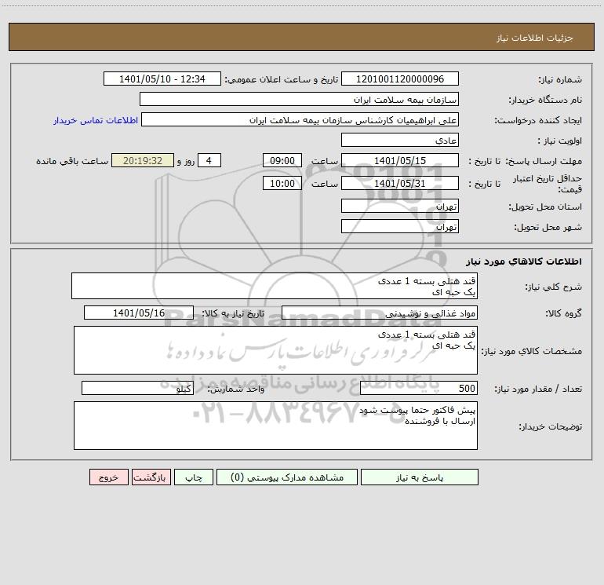
Task: Click the announcement date field 1401/05/10 - 12:34
Action: point(162,79)
